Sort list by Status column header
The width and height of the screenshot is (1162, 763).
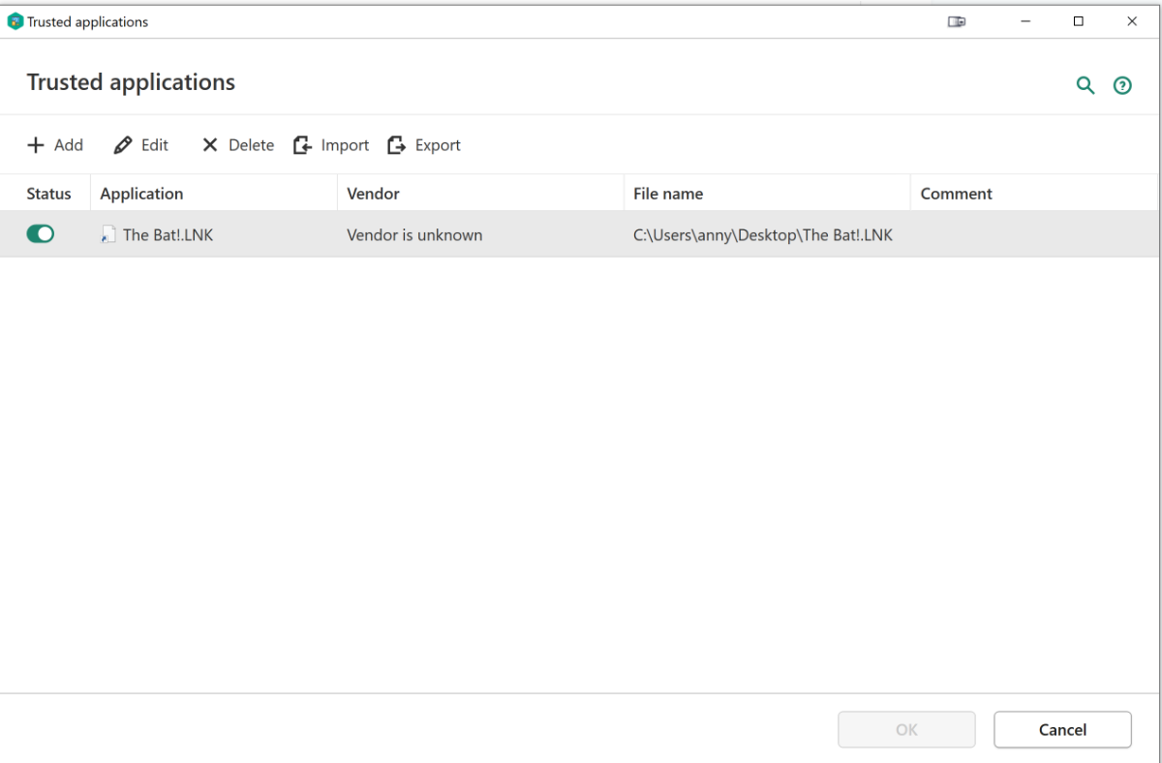point(48,194)
